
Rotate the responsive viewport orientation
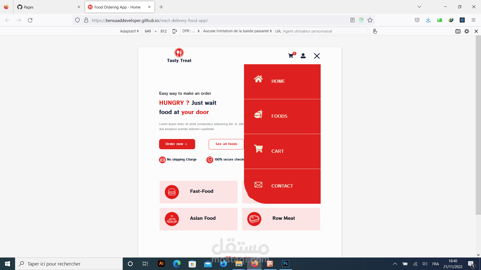click(175, 31)
